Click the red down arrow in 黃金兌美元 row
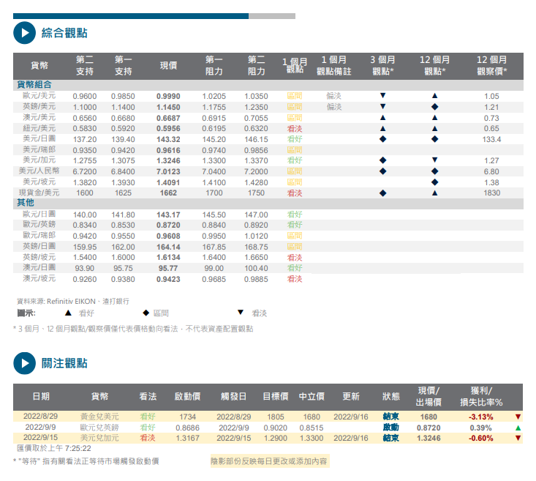This screenshot has width=536, height=481. (518, 417)
